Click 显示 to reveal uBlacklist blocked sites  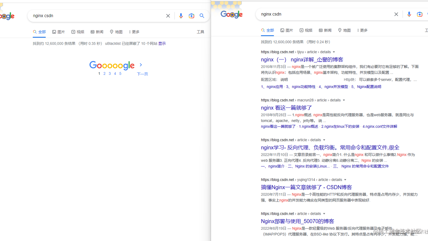point(162,43)
